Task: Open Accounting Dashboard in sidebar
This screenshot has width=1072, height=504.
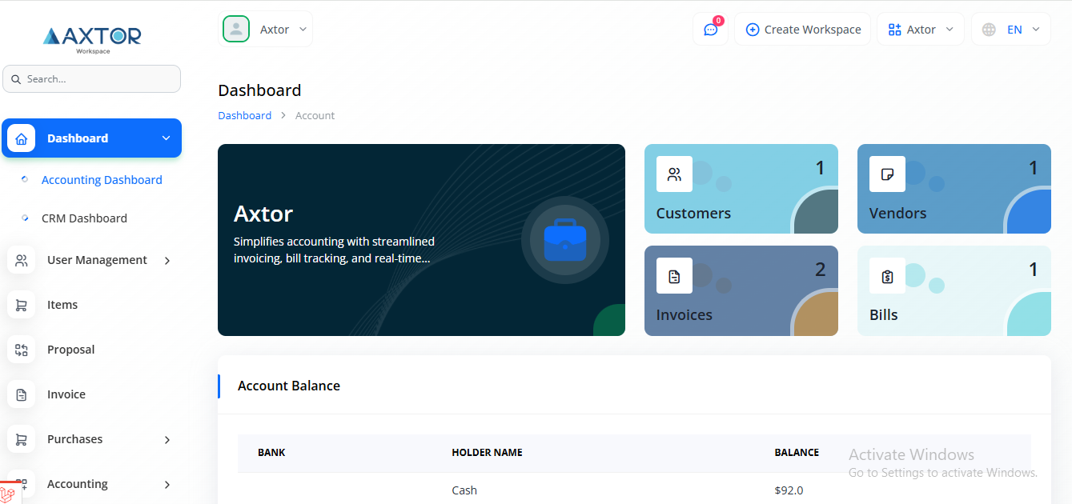Action: (102, 180)
